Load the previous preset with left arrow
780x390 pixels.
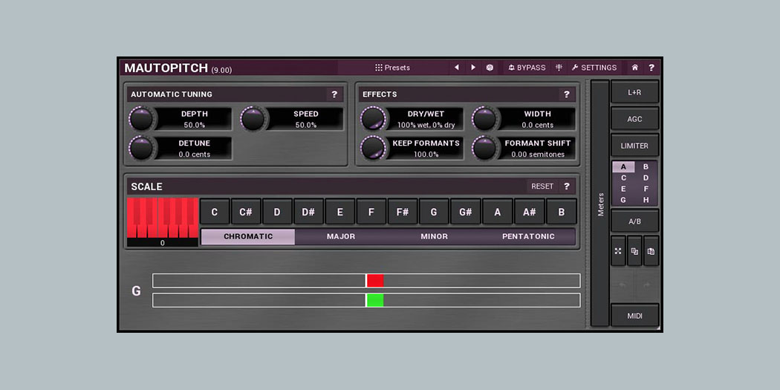[457, 68]
